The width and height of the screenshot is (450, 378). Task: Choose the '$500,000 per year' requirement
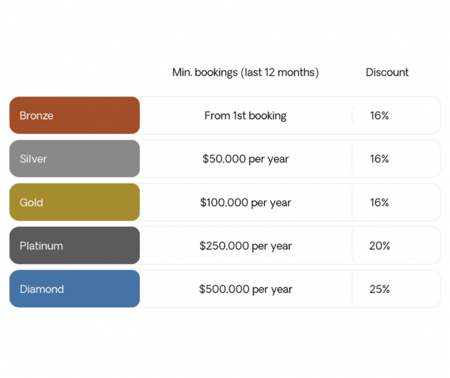click(245, 289)
